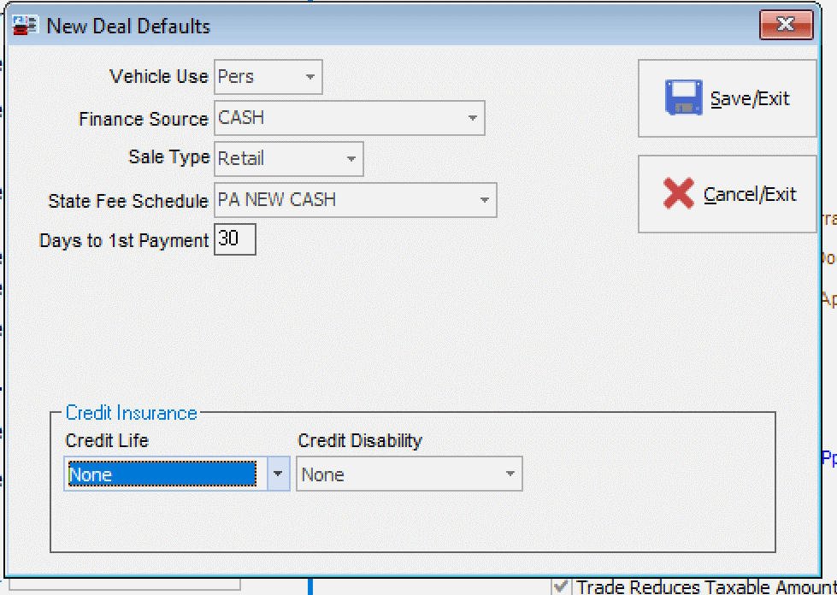Click the New Deal Defaults title bar text
837x595 pixels.
pyautogui.click(x=128, y=26)
